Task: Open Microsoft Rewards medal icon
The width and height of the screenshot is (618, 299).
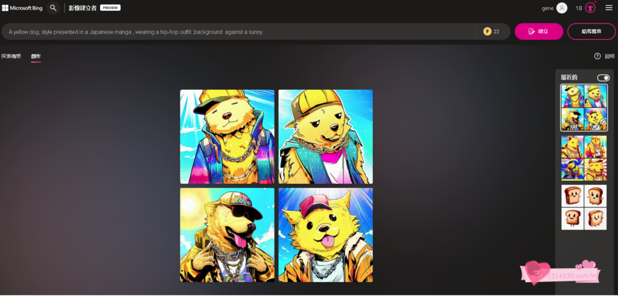Action: point(590,8)
